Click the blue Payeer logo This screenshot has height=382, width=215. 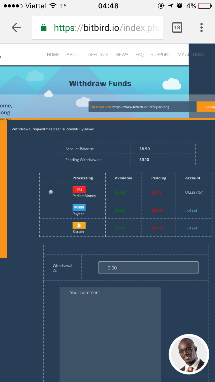79,207
